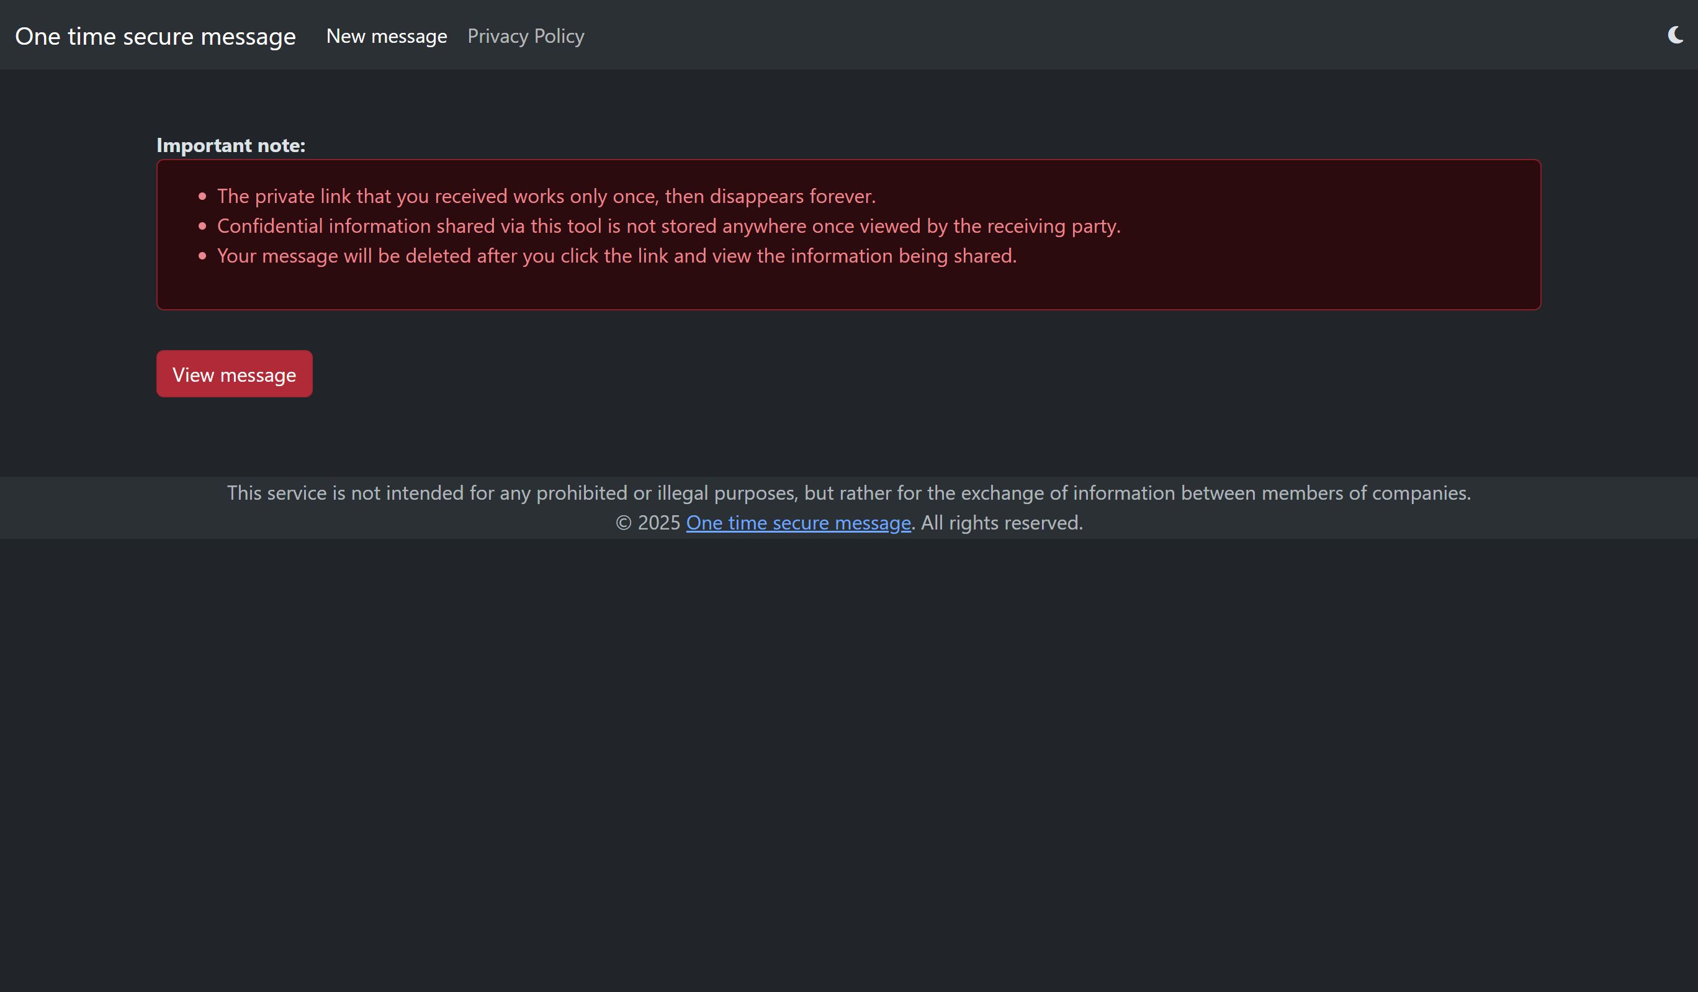The height and width of the screenshot is (992, 1698).
Task: Click empty navbar space right of Privacy Policy
Action: coord(1078,35)
